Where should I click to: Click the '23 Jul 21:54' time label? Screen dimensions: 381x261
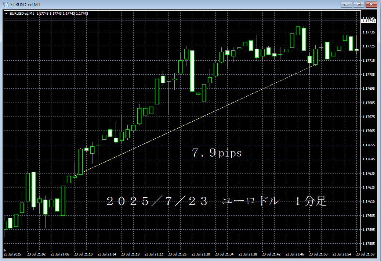pyautogui.click(x=342, y=254)
